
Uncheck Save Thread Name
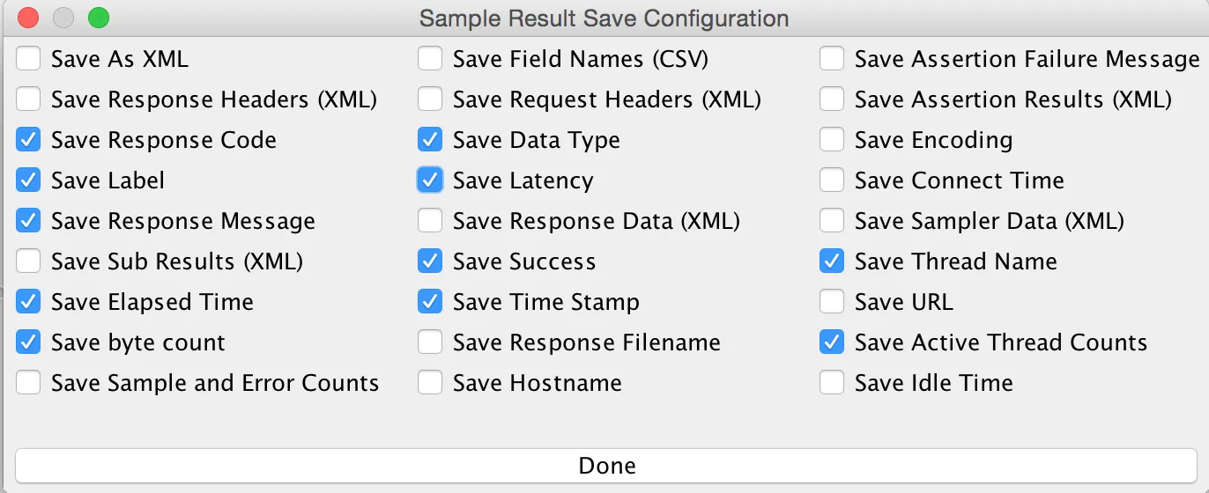(x=832, y=261)
